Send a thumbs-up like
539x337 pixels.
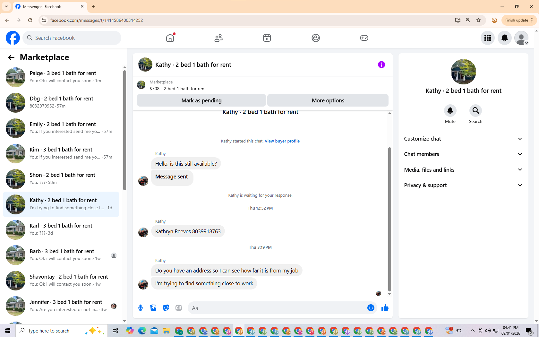click(385, 308)
